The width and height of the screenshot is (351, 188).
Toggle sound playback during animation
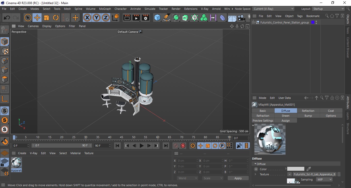point(239,146)
